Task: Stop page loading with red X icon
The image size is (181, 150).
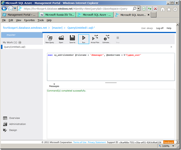Action: [156, 9]
